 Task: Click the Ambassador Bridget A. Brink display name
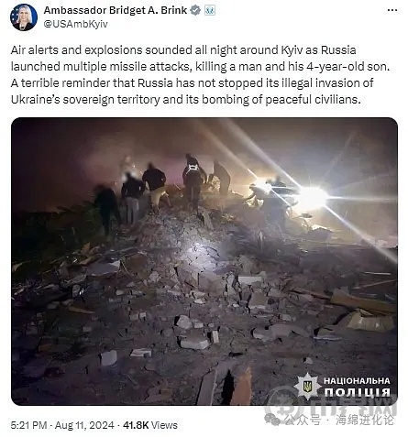116,10
